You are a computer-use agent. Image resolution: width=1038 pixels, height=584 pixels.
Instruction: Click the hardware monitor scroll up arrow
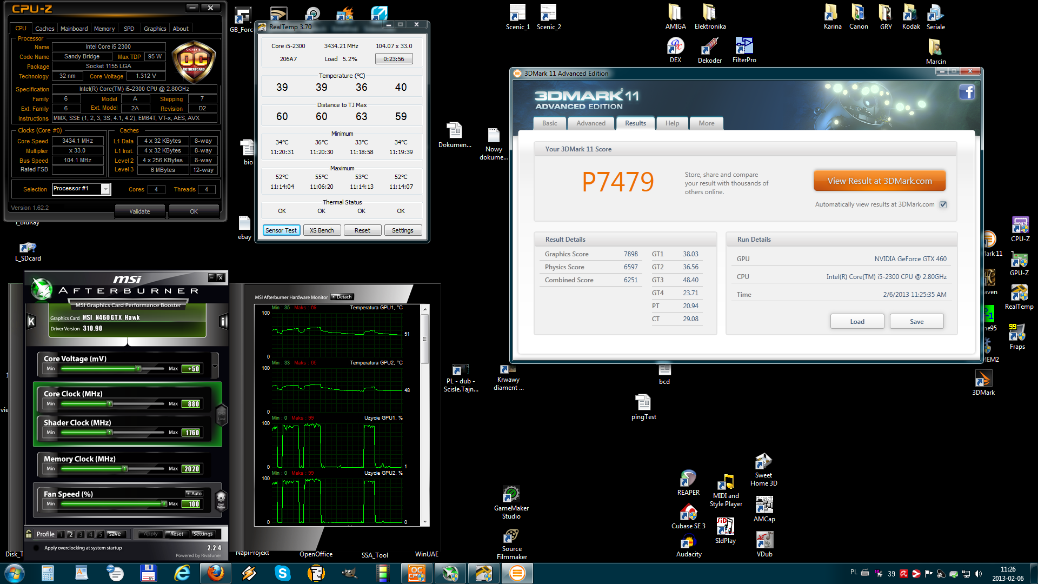coord(425,309)
